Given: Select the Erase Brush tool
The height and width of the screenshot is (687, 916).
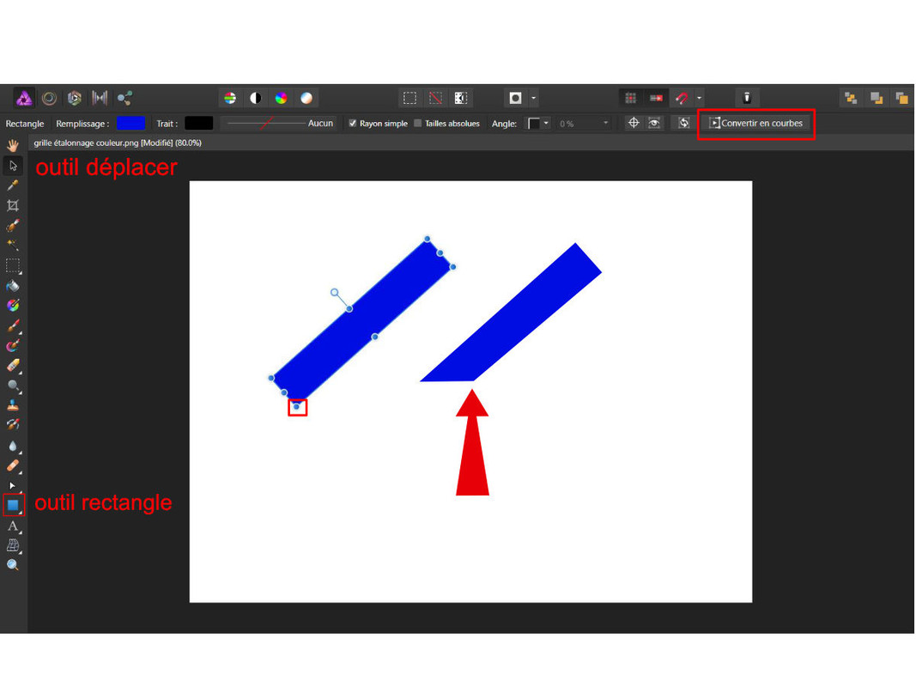Looking at the screenshot, I should point(13,366).
